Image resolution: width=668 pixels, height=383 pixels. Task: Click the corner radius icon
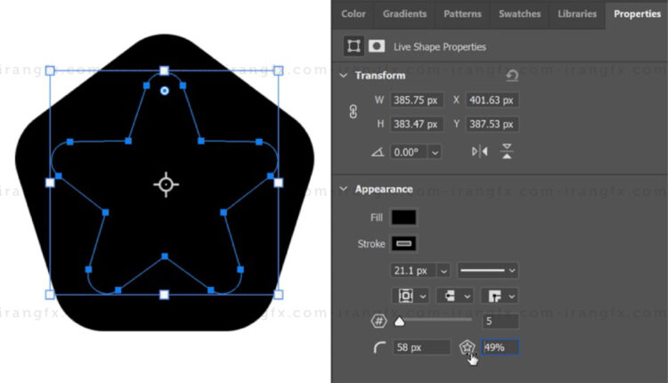(x=379, y=347)
